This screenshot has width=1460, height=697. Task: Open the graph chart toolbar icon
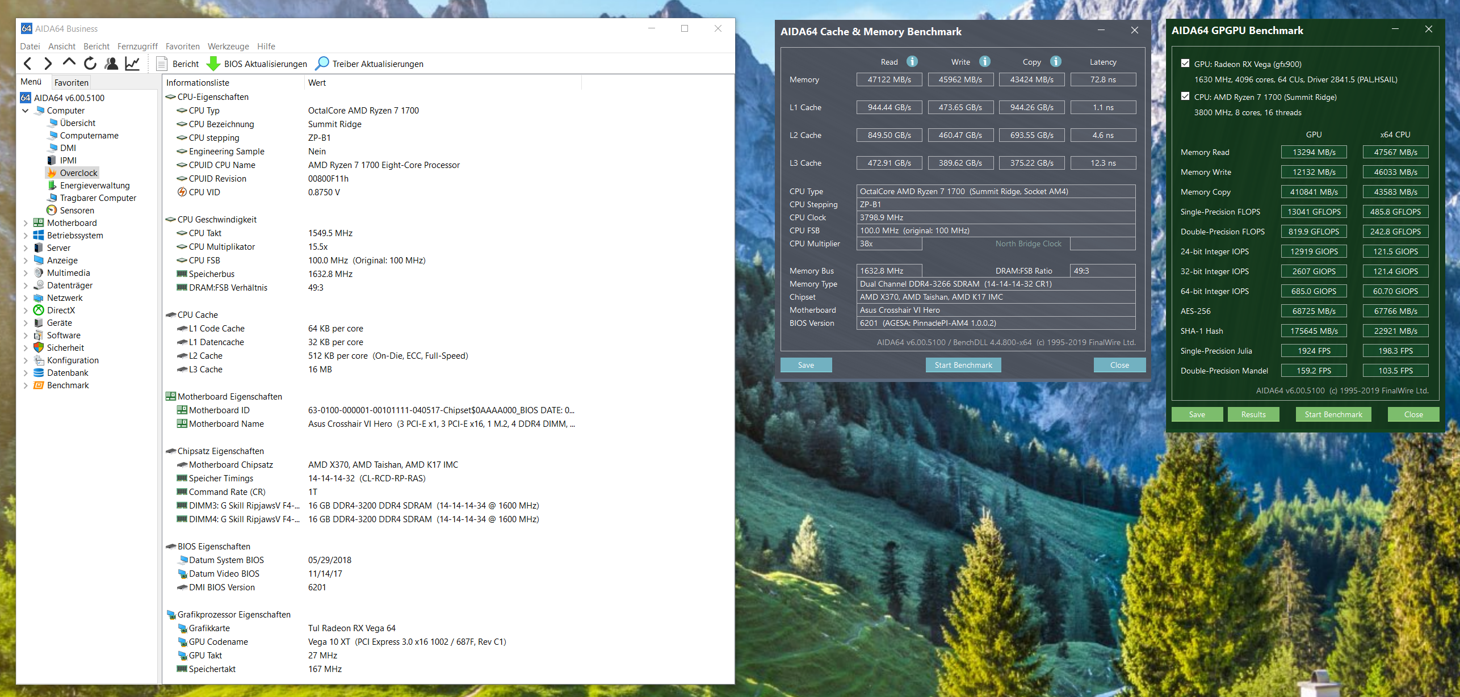click(132, 64)
